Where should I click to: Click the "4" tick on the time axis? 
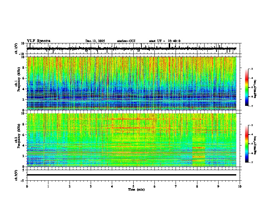coord(112,186)
